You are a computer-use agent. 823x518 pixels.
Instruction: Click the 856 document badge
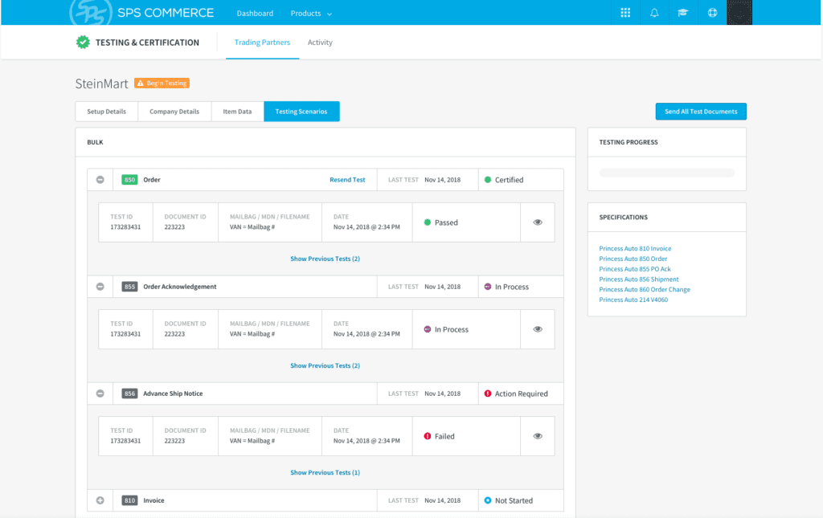(129, 394)
